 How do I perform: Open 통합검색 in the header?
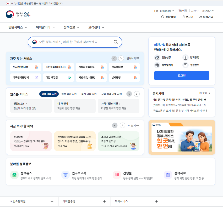pyautogui.click(x=168, y=17)
